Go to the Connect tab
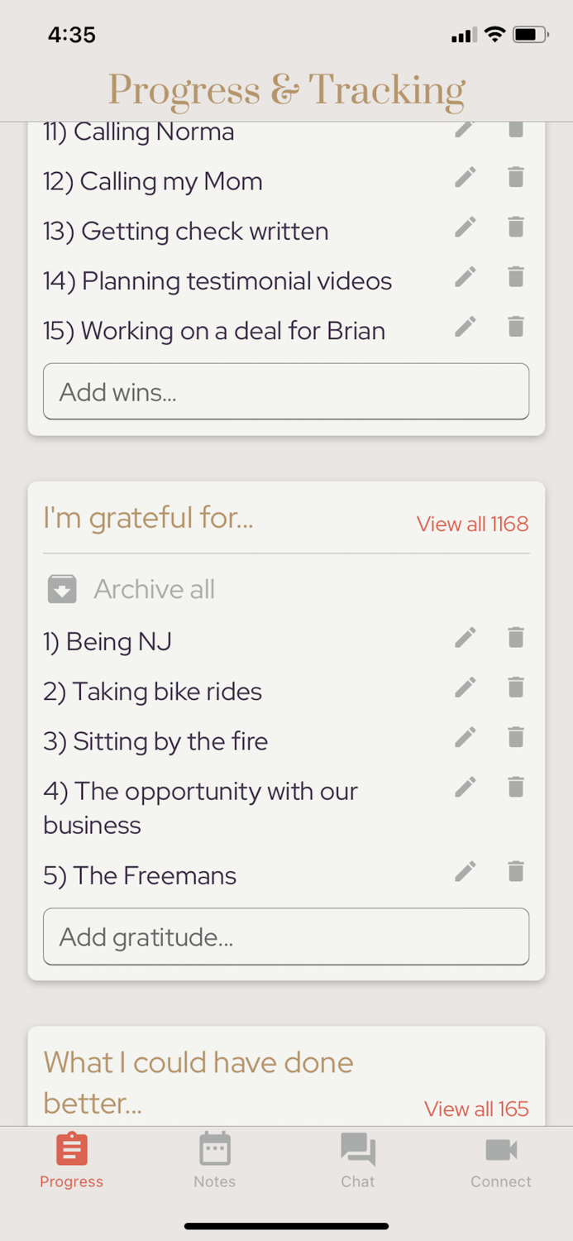Image resolution: width=573 pixels, height=1241 pixels. pyautogui.click(x=501, y=1159)
